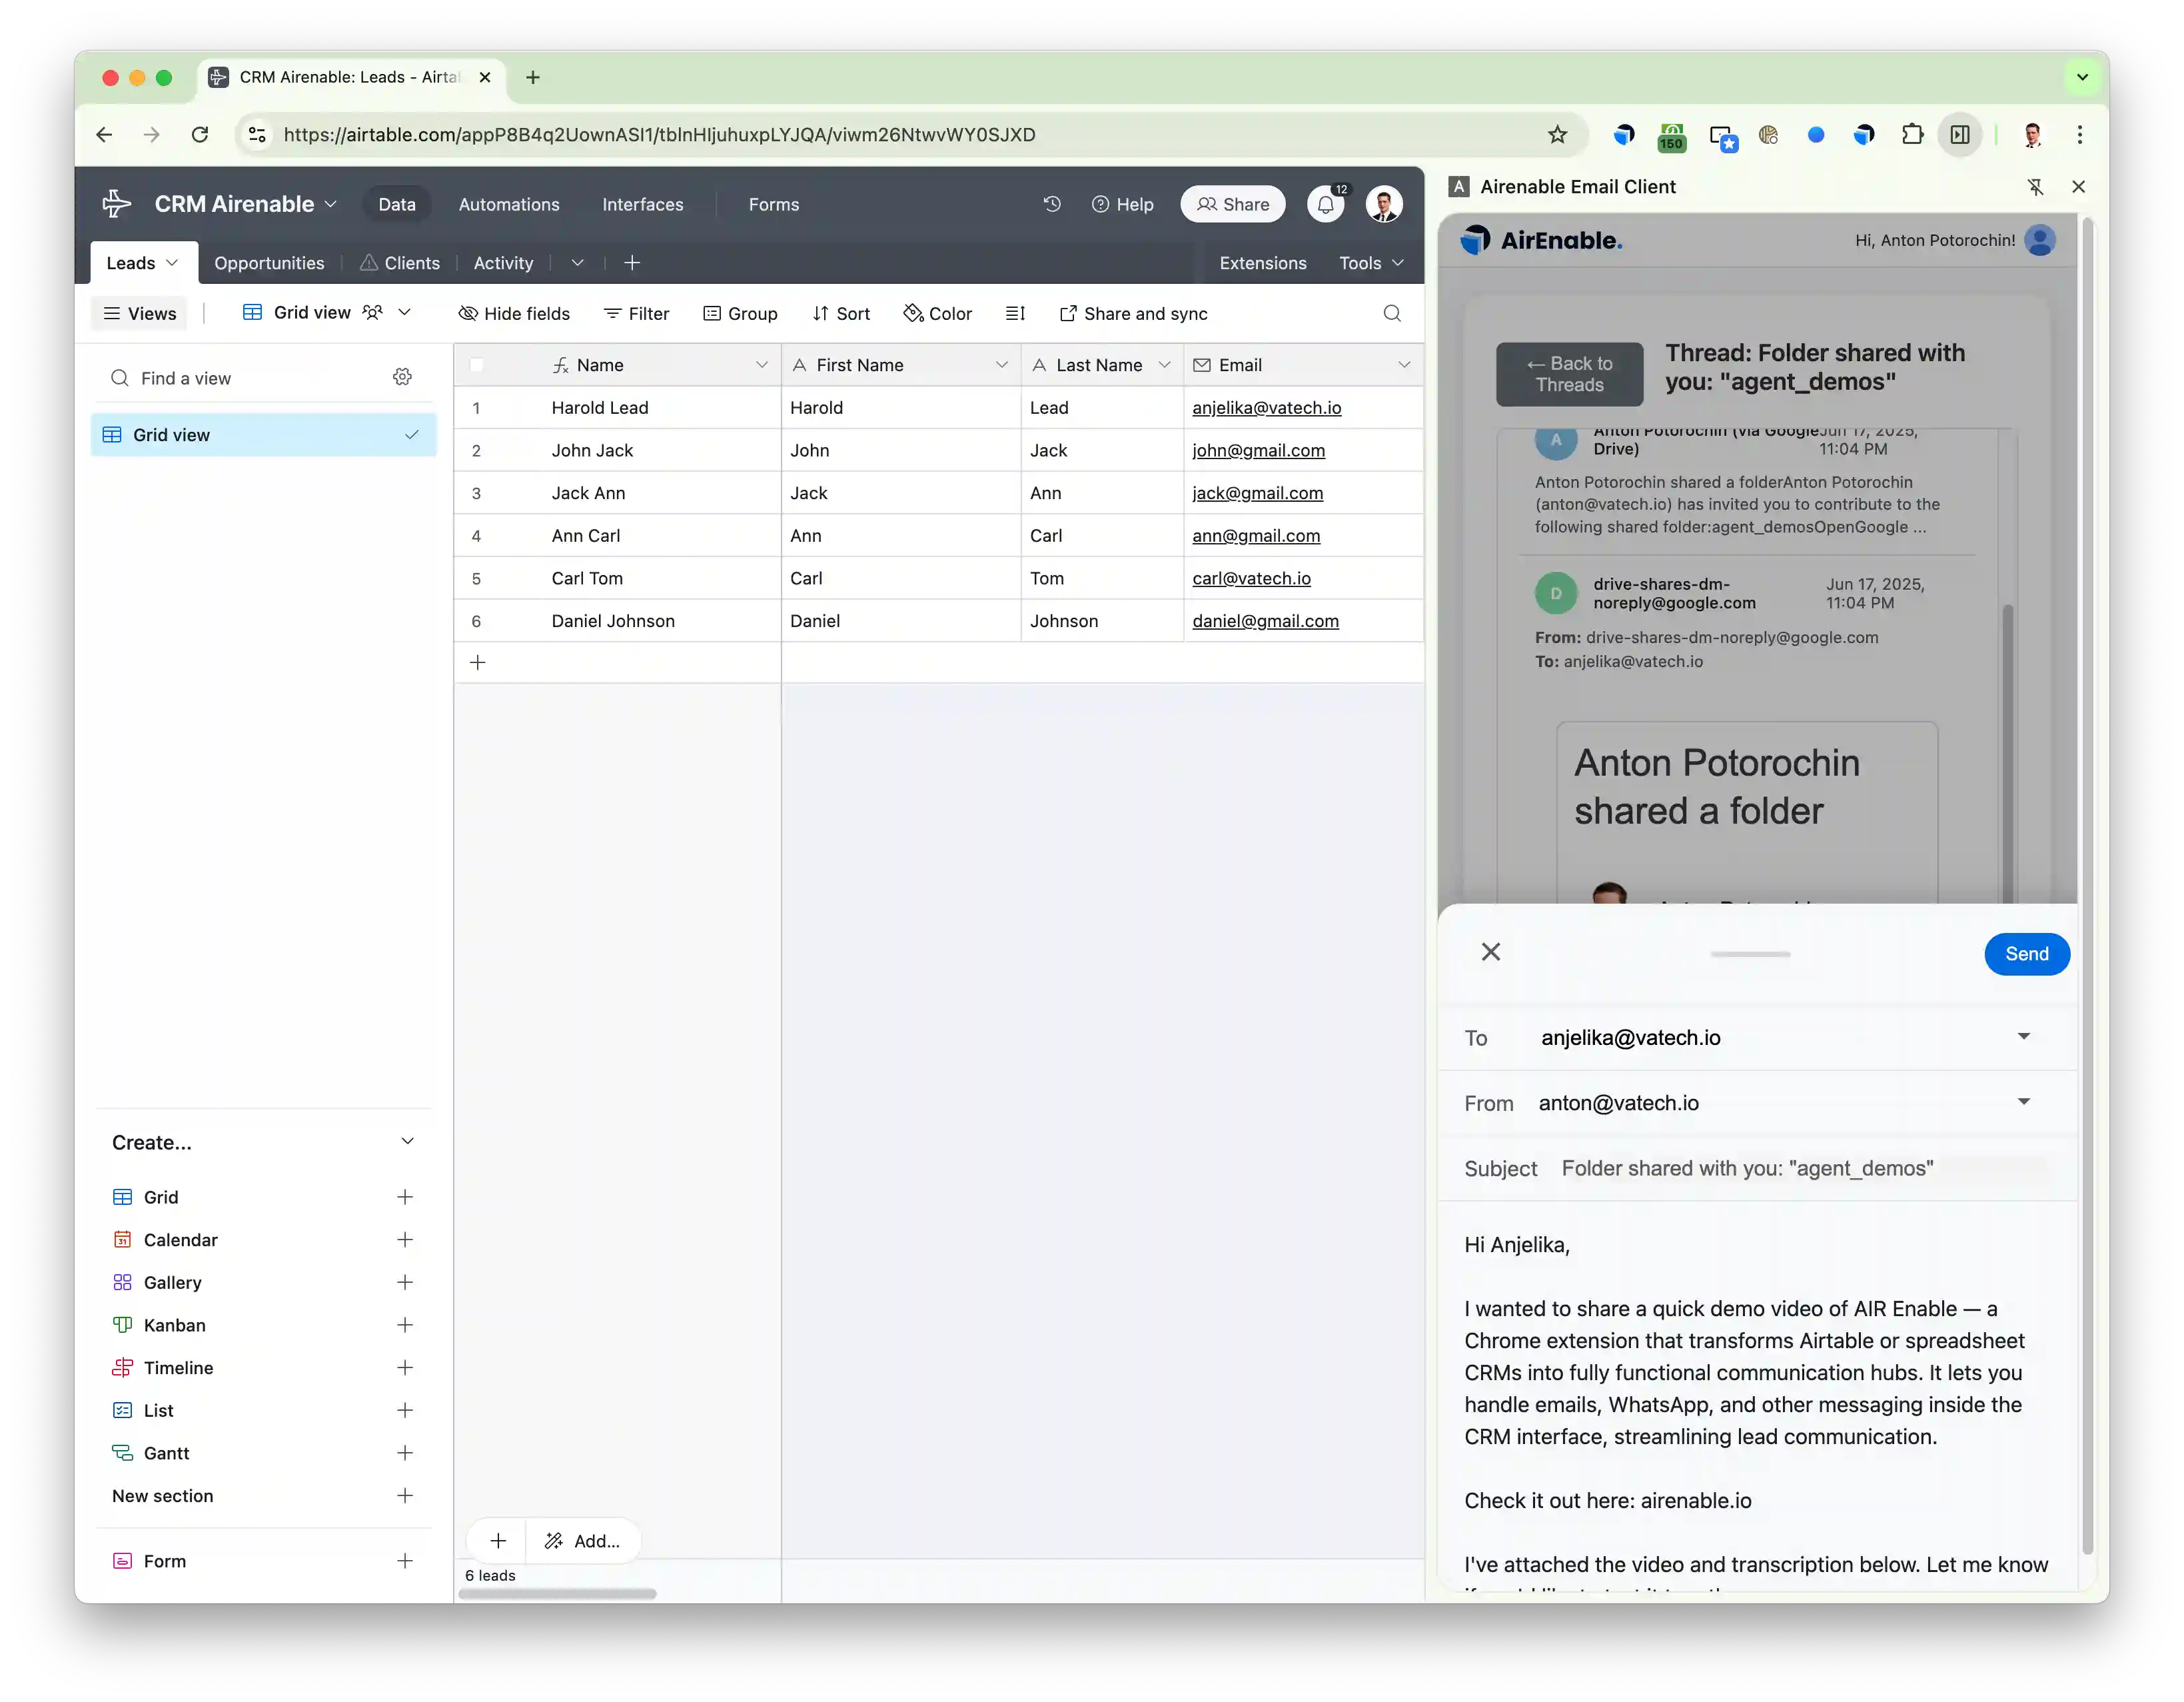Open notifications with the bell icon
Screen dimensions: 2184x1702
point(1326,204)
